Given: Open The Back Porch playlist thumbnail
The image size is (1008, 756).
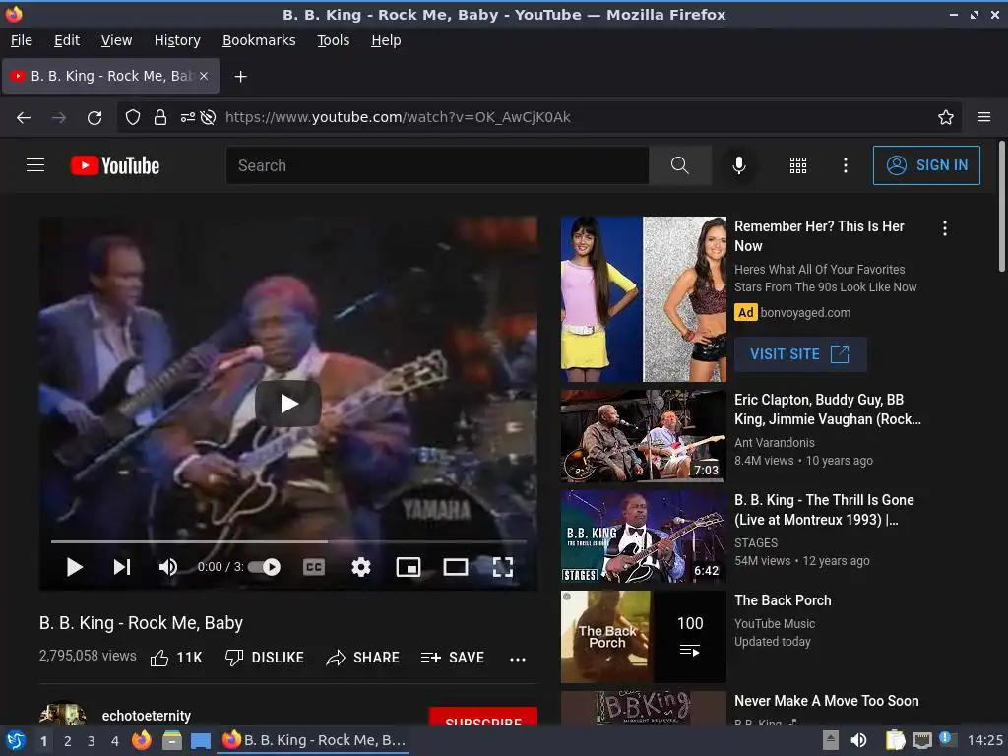Looking at the screenshot, I should point(644,637).
